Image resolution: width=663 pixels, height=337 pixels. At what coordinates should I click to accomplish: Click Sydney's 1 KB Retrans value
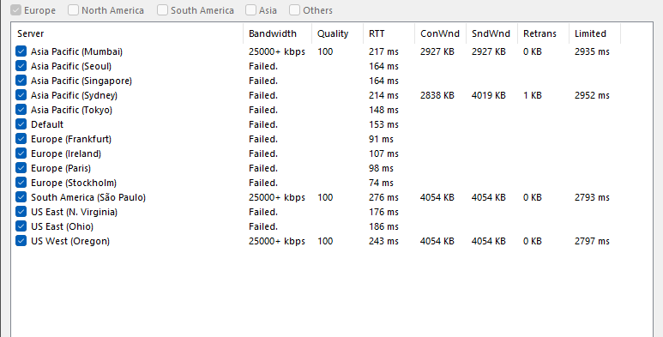click(533, 95)
